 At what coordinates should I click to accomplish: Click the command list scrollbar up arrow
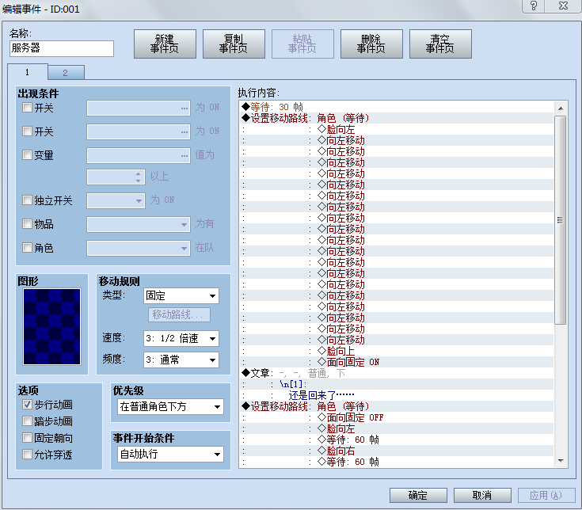[561, 108]
